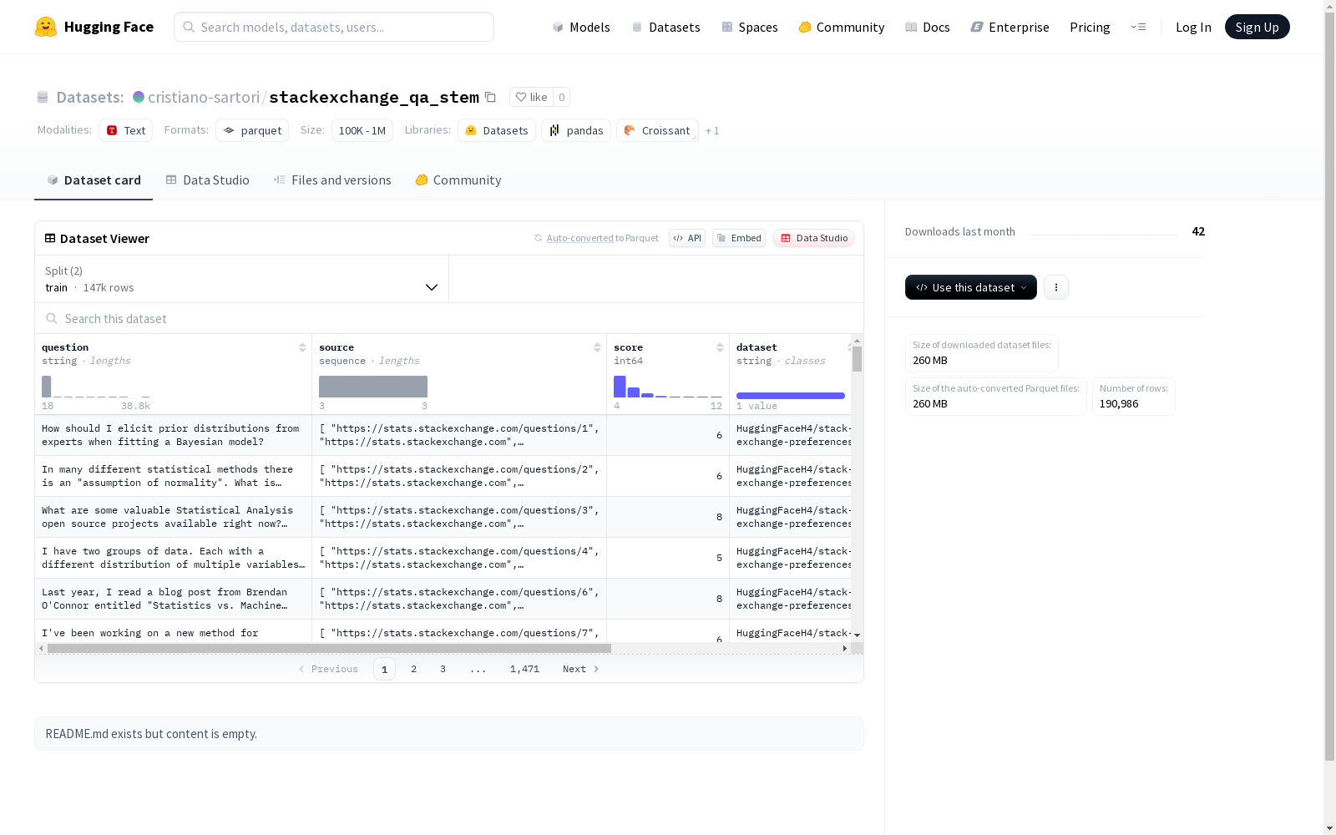Show the +1 more libraries
This screenshot has height=835, width=1336.
pyautogui.click(x=712, y=131)
